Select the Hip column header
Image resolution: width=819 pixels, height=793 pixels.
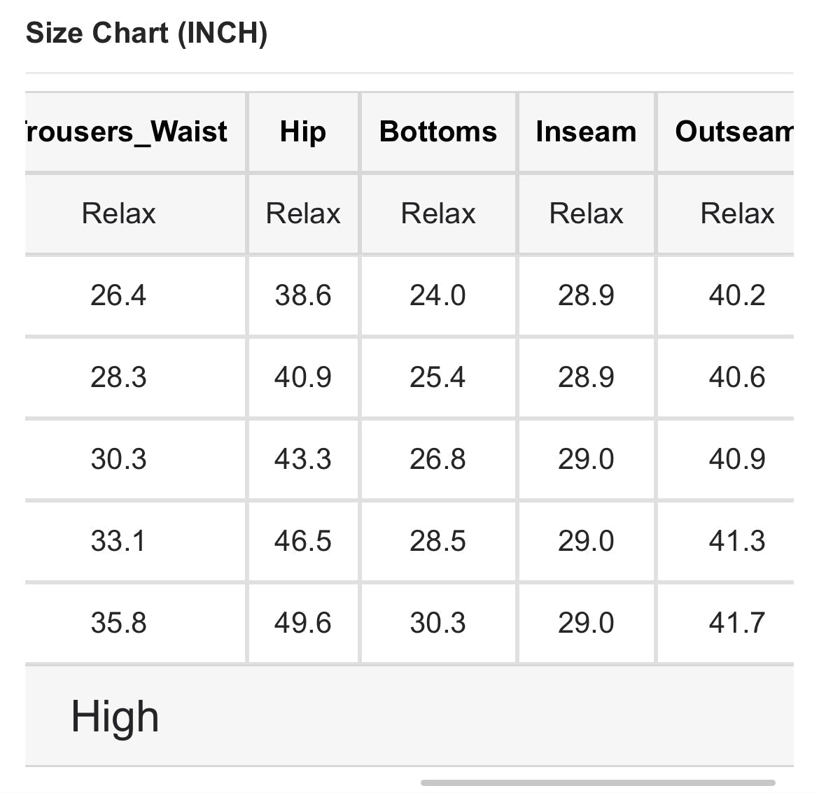pyautogui.click(x=302, y=132)
